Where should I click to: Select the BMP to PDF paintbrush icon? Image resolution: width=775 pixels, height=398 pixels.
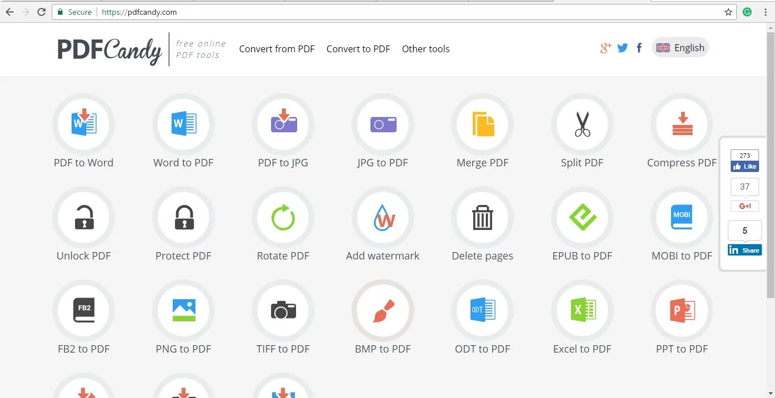[x=383, y=311]
